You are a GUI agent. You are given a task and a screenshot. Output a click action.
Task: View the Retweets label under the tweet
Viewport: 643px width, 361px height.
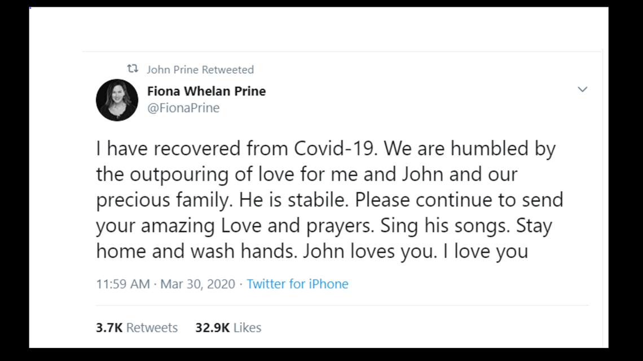point(152,328)
